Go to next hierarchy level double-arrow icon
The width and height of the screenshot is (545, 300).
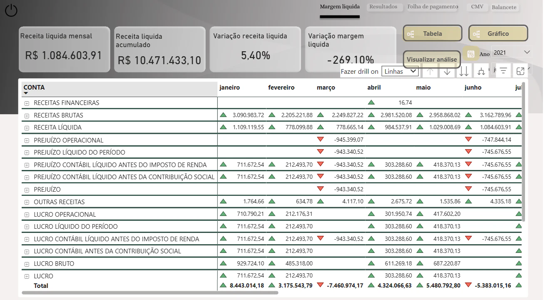coord(464,71)
